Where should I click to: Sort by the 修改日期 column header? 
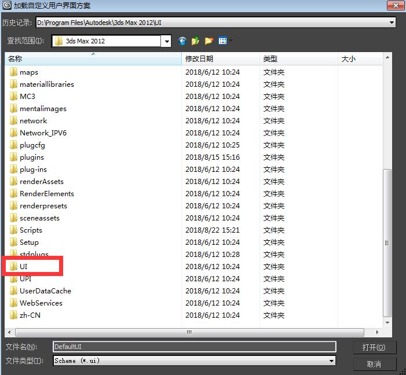[x=221, y=59]
